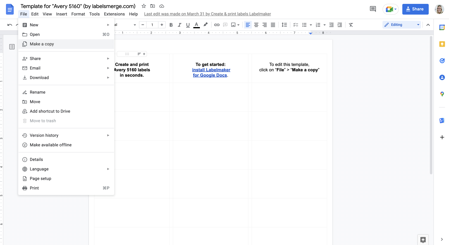Toggle italic formatting
This screenshot has width=449, height=245.
[179, 25]
